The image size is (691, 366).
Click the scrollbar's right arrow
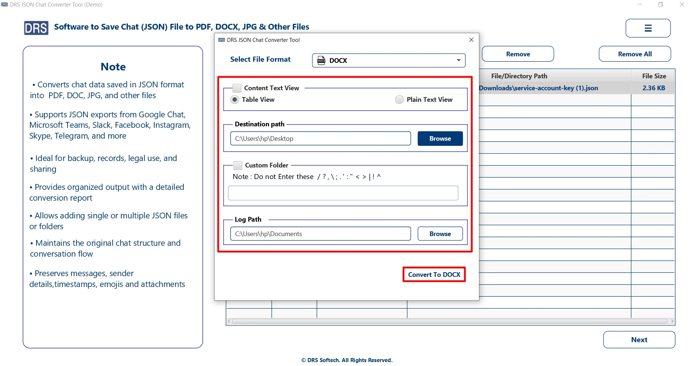[672, 321]
